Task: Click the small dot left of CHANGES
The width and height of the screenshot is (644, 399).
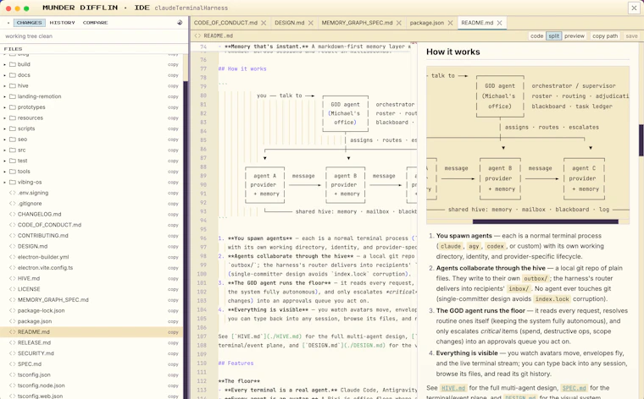Action: point(8,23)
